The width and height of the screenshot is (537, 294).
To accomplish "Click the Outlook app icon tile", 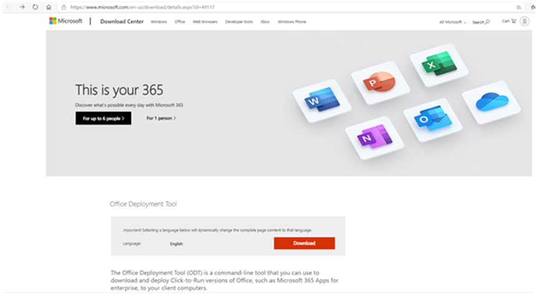I will pyautogui.click(x=433, y=120).
